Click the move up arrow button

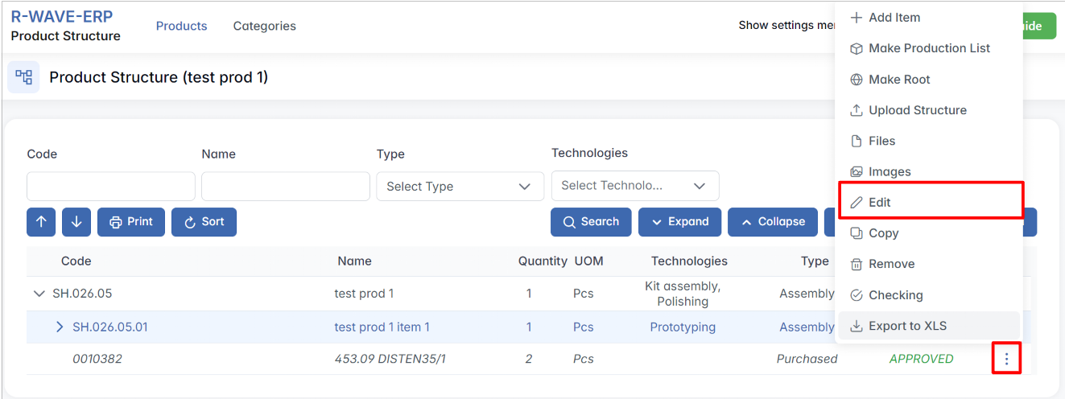pyautogui.click(x=41, y=222)
